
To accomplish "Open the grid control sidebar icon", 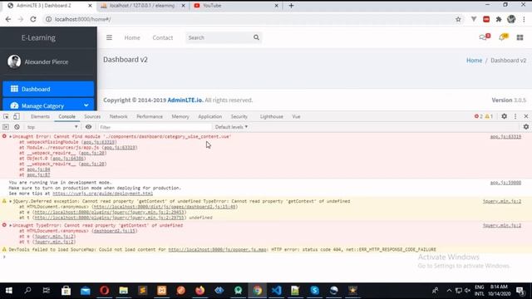I will coord(520,37).
